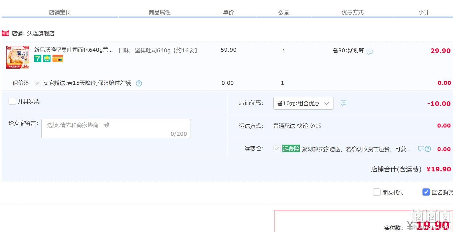Click the 店铺宝贝 column header
Screen dimensions: 453x232
(60, 12)
